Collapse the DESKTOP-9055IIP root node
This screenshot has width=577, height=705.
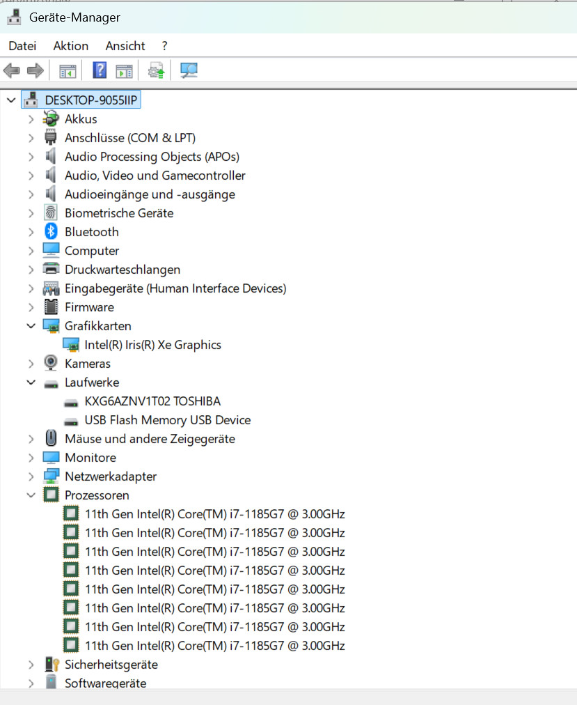11,100
